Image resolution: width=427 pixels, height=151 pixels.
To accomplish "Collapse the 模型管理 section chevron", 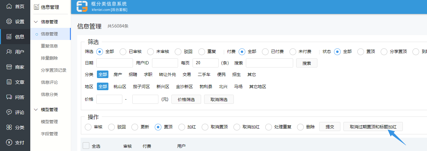I will (36, 110).
